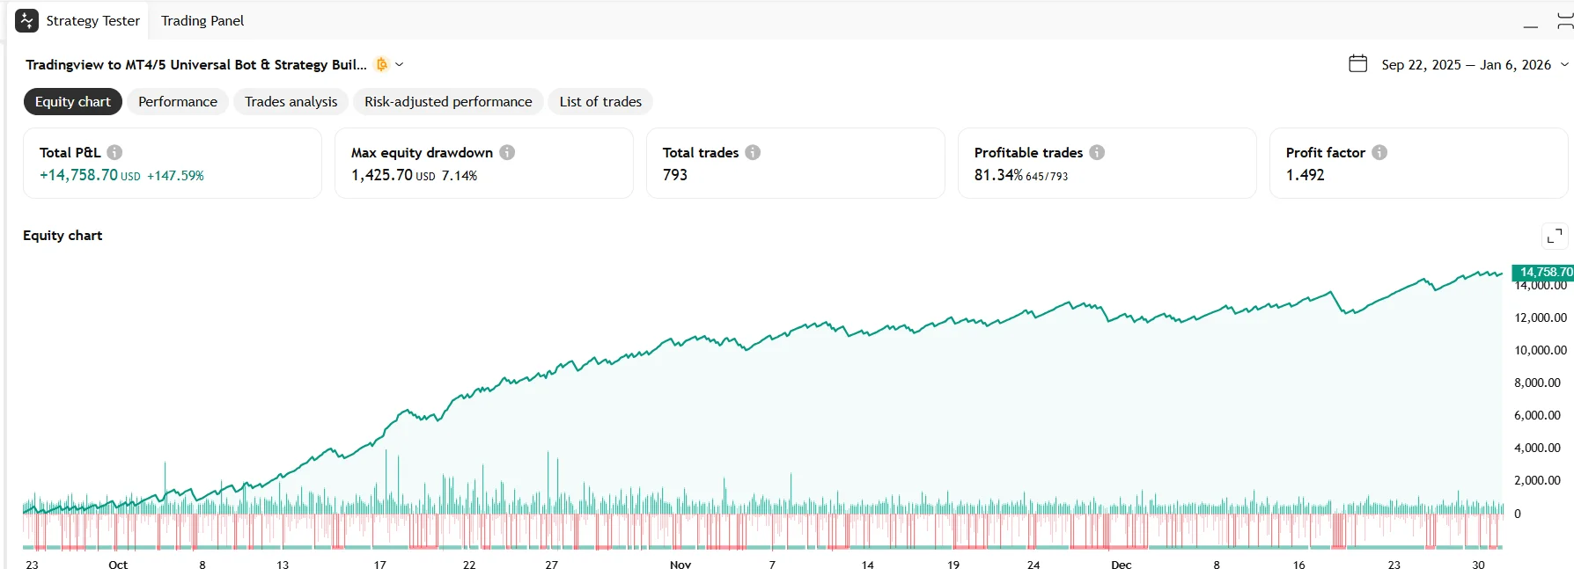The image size is (1574, 569).
Task: Open the List of trades tab
Action: tap(600, 102)
